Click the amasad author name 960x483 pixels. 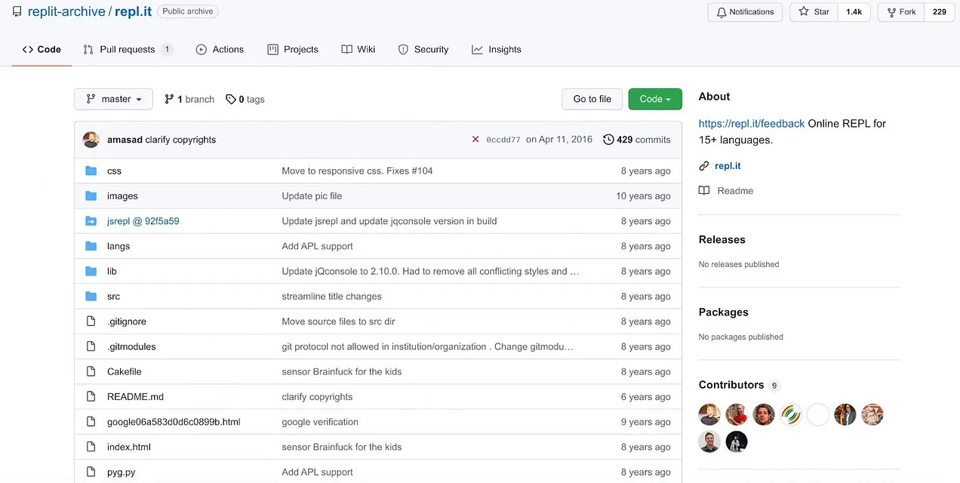point(125,140)
